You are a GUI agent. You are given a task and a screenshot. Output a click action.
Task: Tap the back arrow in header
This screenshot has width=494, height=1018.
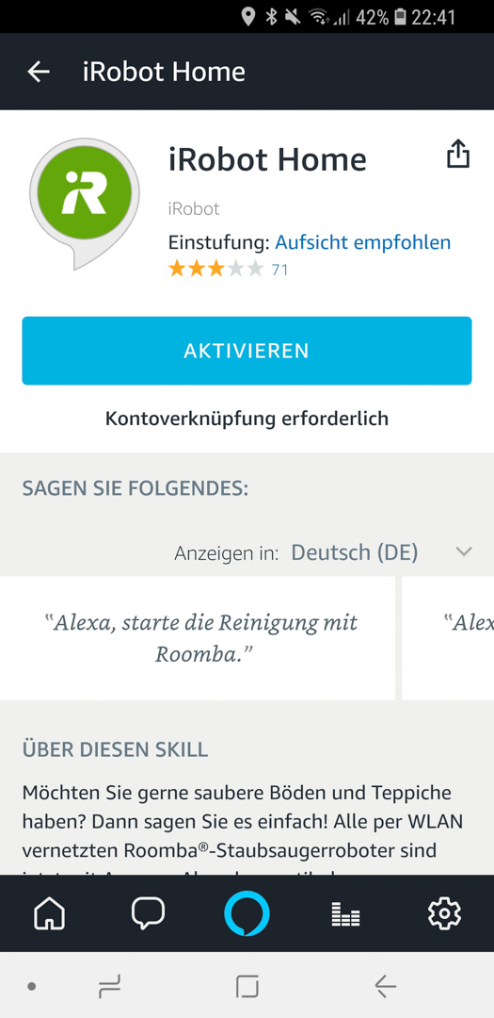(39, 72)
